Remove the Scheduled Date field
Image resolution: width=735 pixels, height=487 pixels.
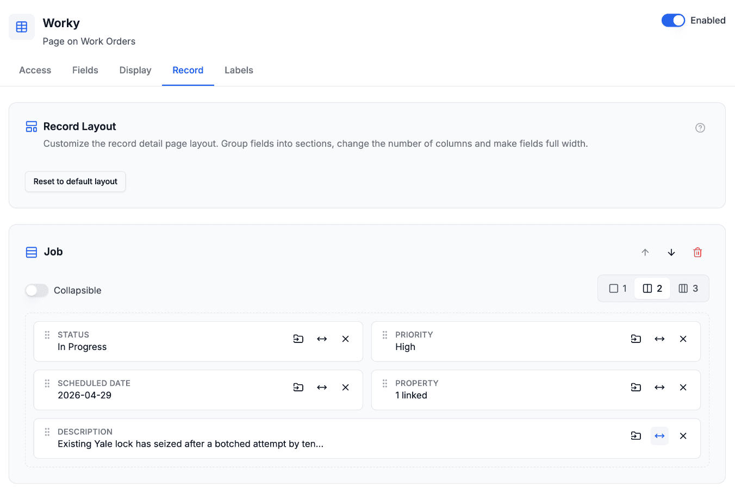click(x=345, y=387)
